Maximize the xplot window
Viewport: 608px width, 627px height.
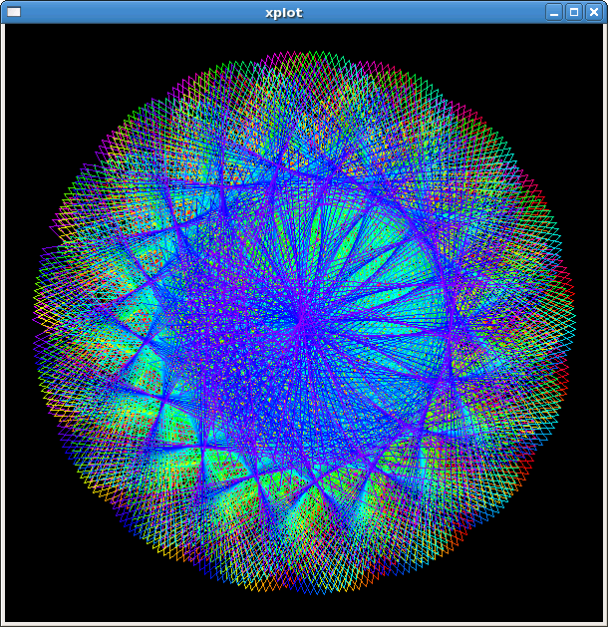(574, 12)
